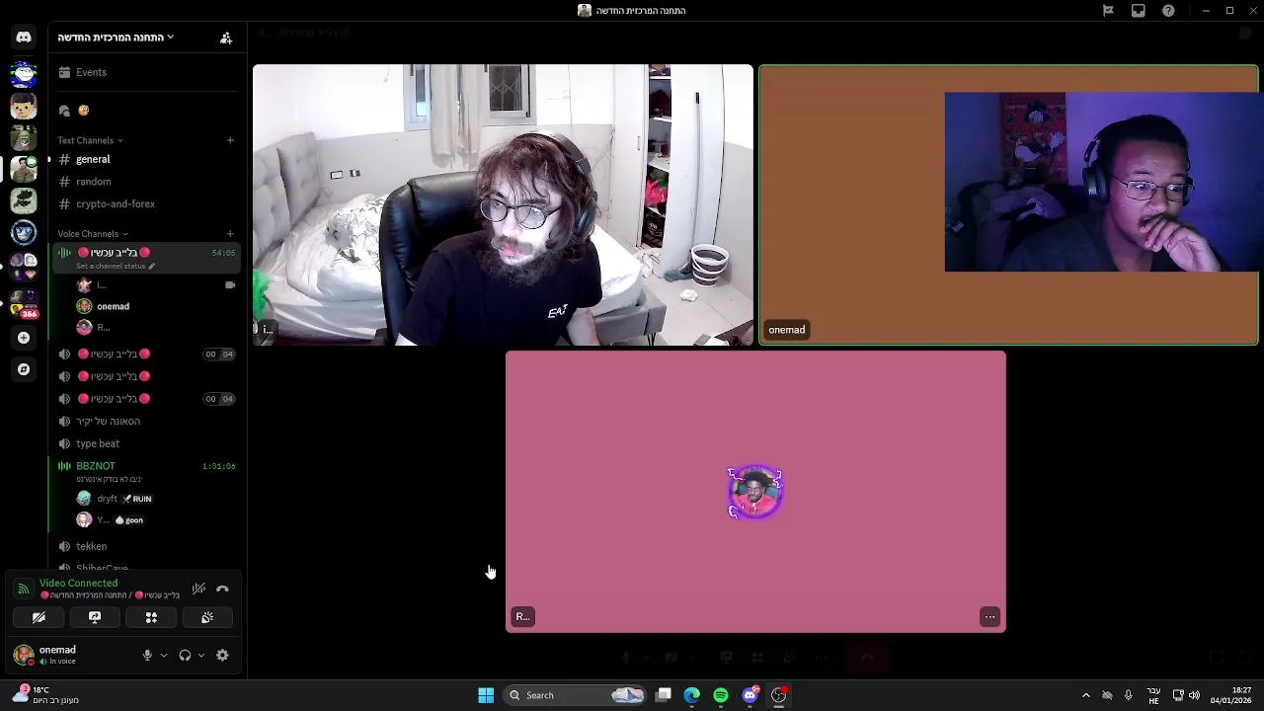Open more options on the pink R... tile
1264x711 pixels.
pyautogui.click(x=989, y=616)
